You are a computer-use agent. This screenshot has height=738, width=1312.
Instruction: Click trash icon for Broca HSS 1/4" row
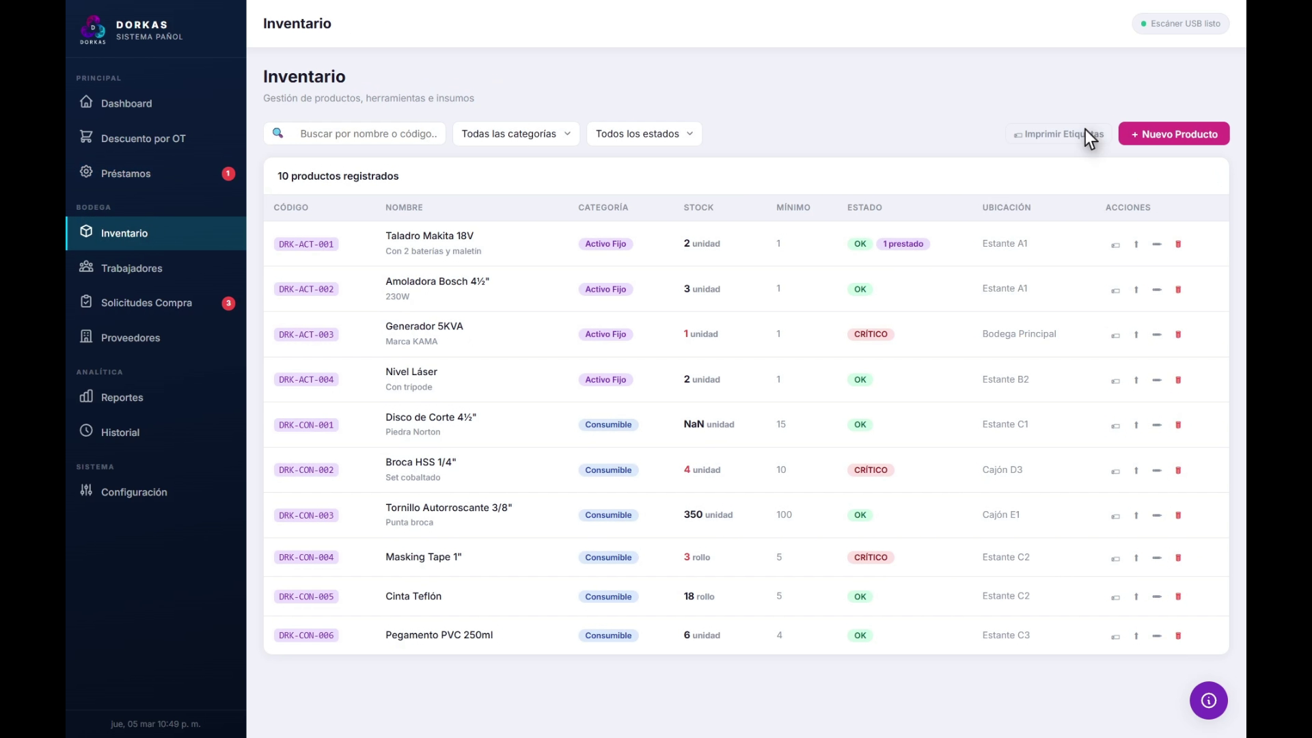pos(1178,470)
